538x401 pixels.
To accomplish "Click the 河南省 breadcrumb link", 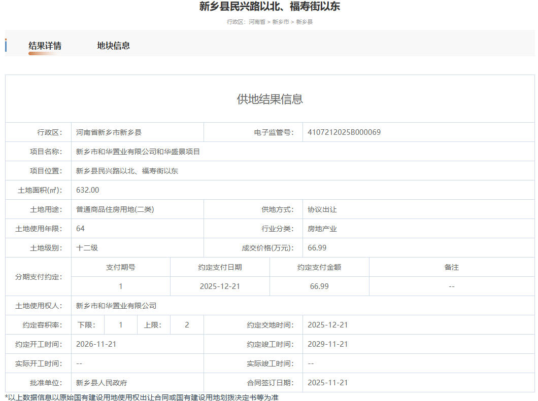I will pos(257,22).
